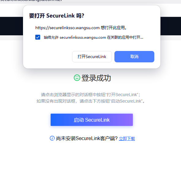The width and height of the screenshot is (181, 172).
Task: Click the https://securelinksso.wangsu.com 想打开此应用 message
Action: coord(81,28)
